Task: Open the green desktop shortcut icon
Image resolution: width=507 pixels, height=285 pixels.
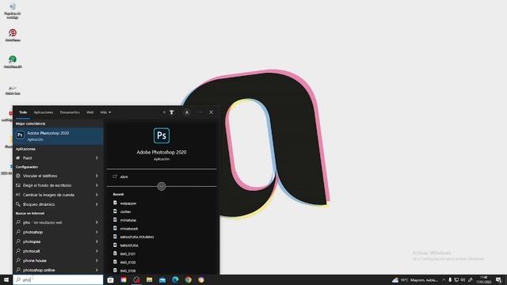Action: (x=13, y=62)
